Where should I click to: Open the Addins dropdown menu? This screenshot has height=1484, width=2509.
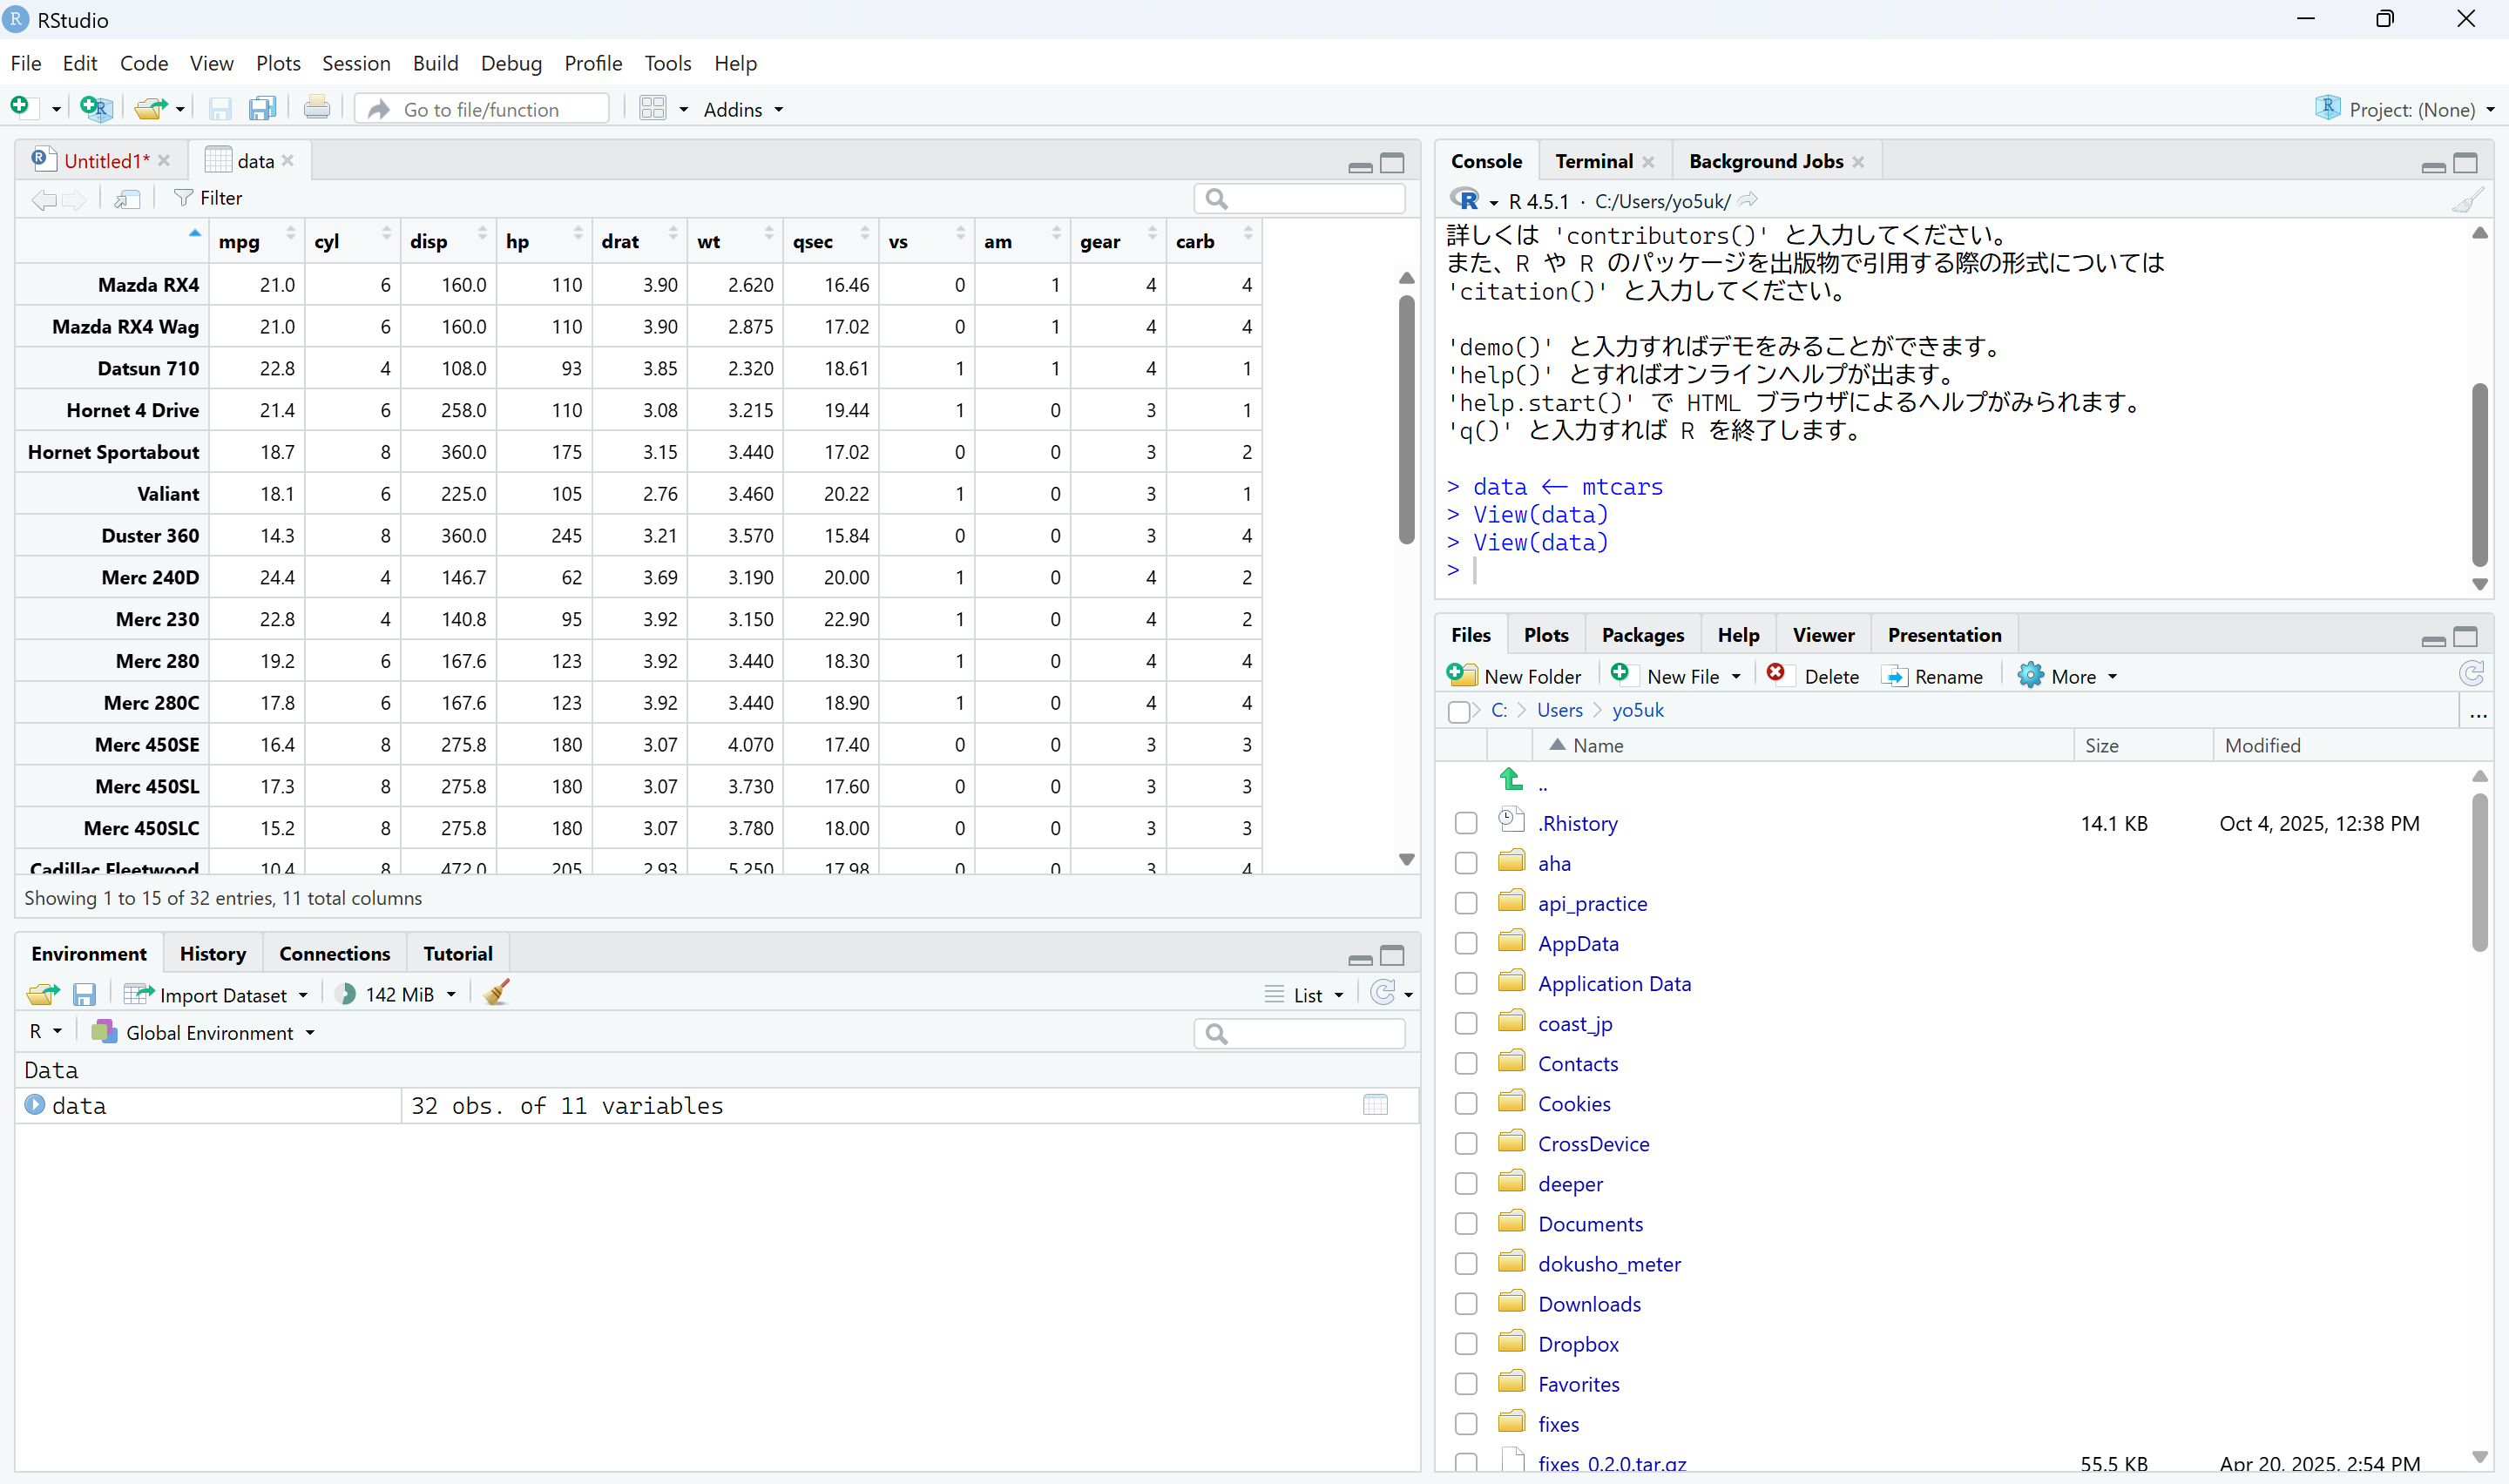click(742, 109)
